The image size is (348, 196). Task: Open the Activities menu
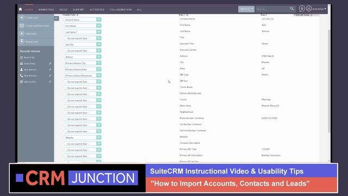click(97, 10)
